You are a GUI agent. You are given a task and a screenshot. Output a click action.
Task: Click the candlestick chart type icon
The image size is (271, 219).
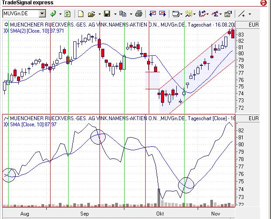pos(202,14)
